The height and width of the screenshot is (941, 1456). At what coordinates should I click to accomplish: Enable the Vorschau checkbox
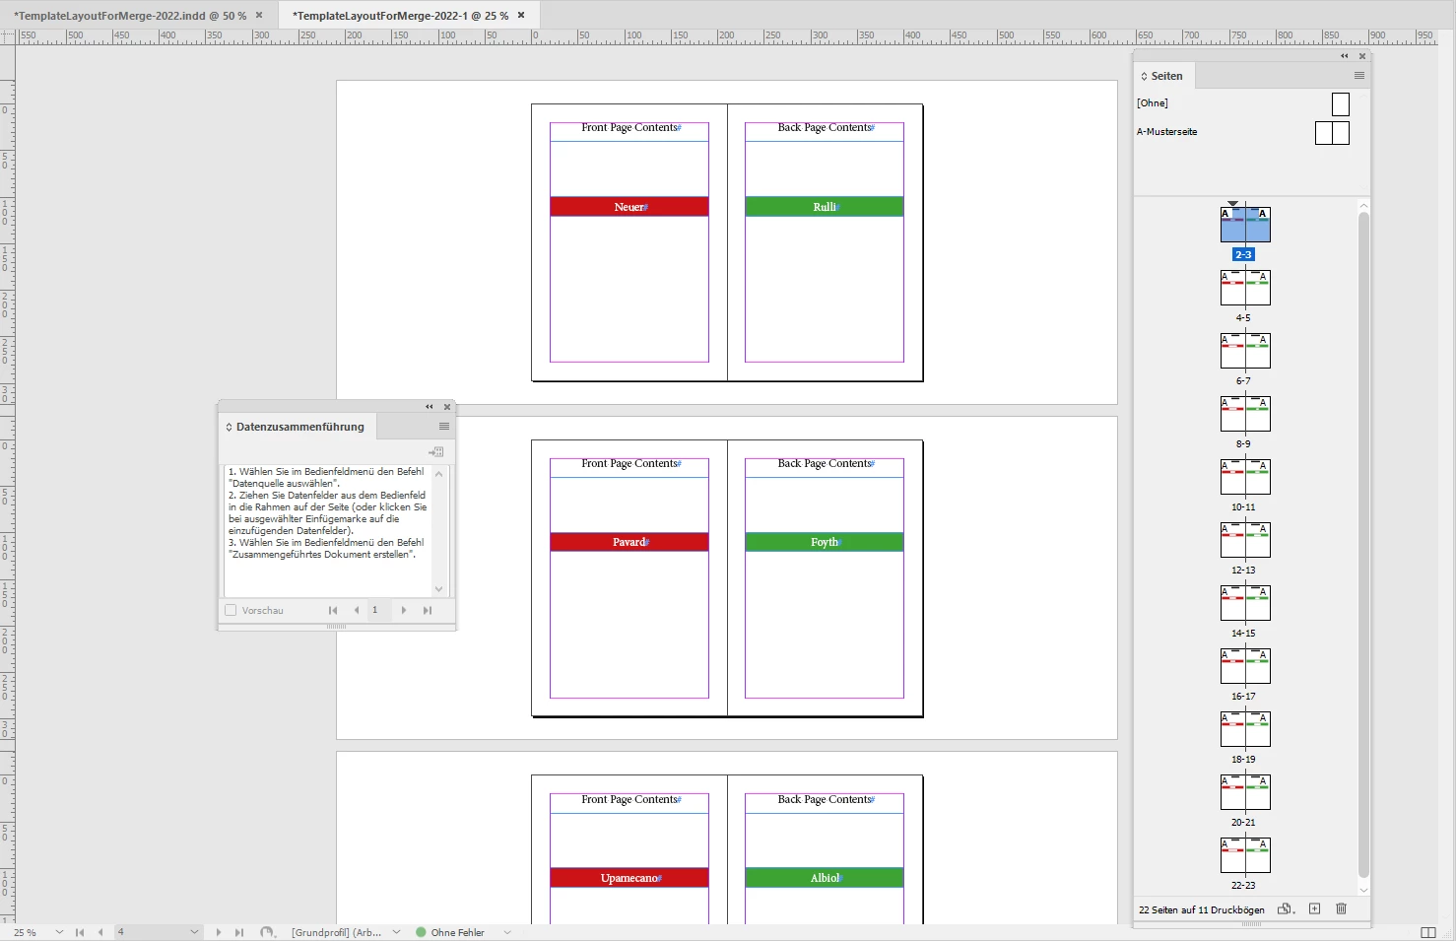pos(232,610)
